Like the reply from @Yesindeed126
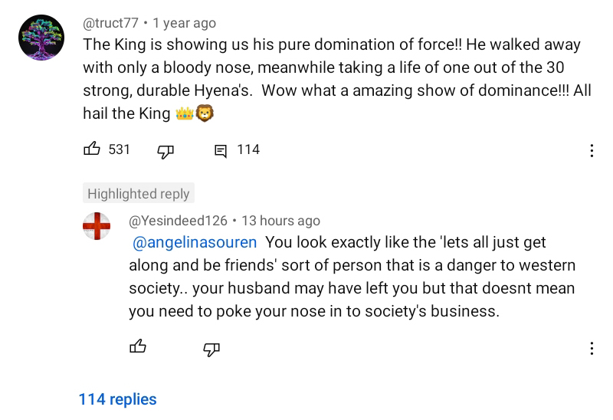The image size is (613, 420). point(138,348)
